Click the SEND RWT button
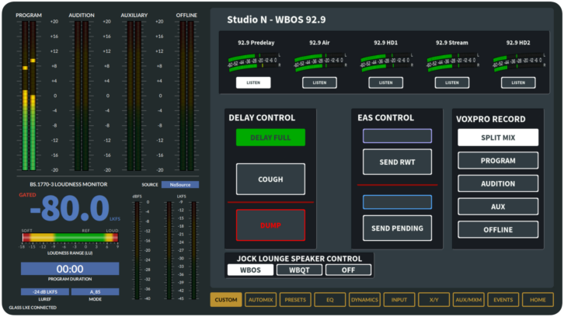This screenshot has height=317, width=564. pyautogui.click(x=397, y=162)
